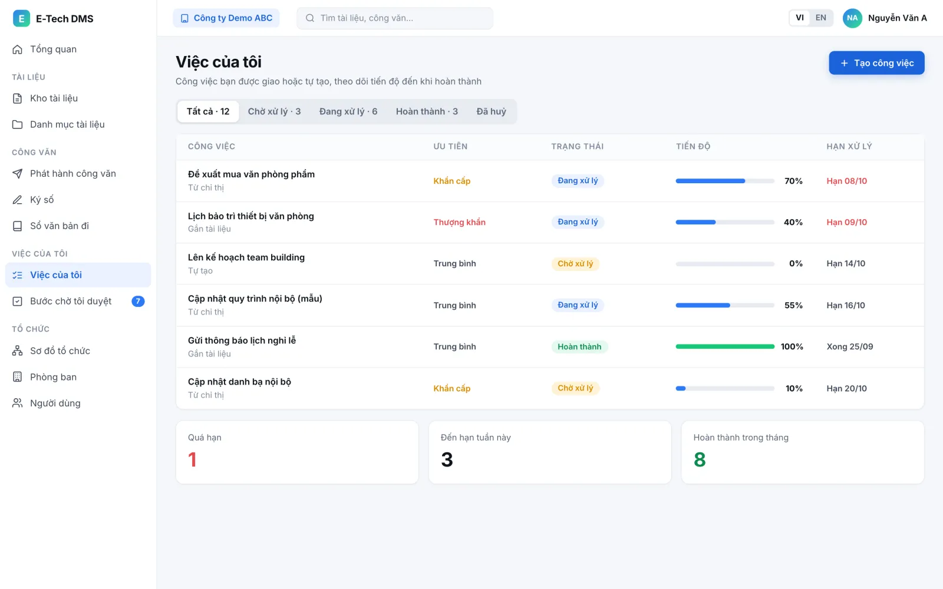
Task: Filter by Hoàn thành · 3 tab
Action: [x=427, y=111]
